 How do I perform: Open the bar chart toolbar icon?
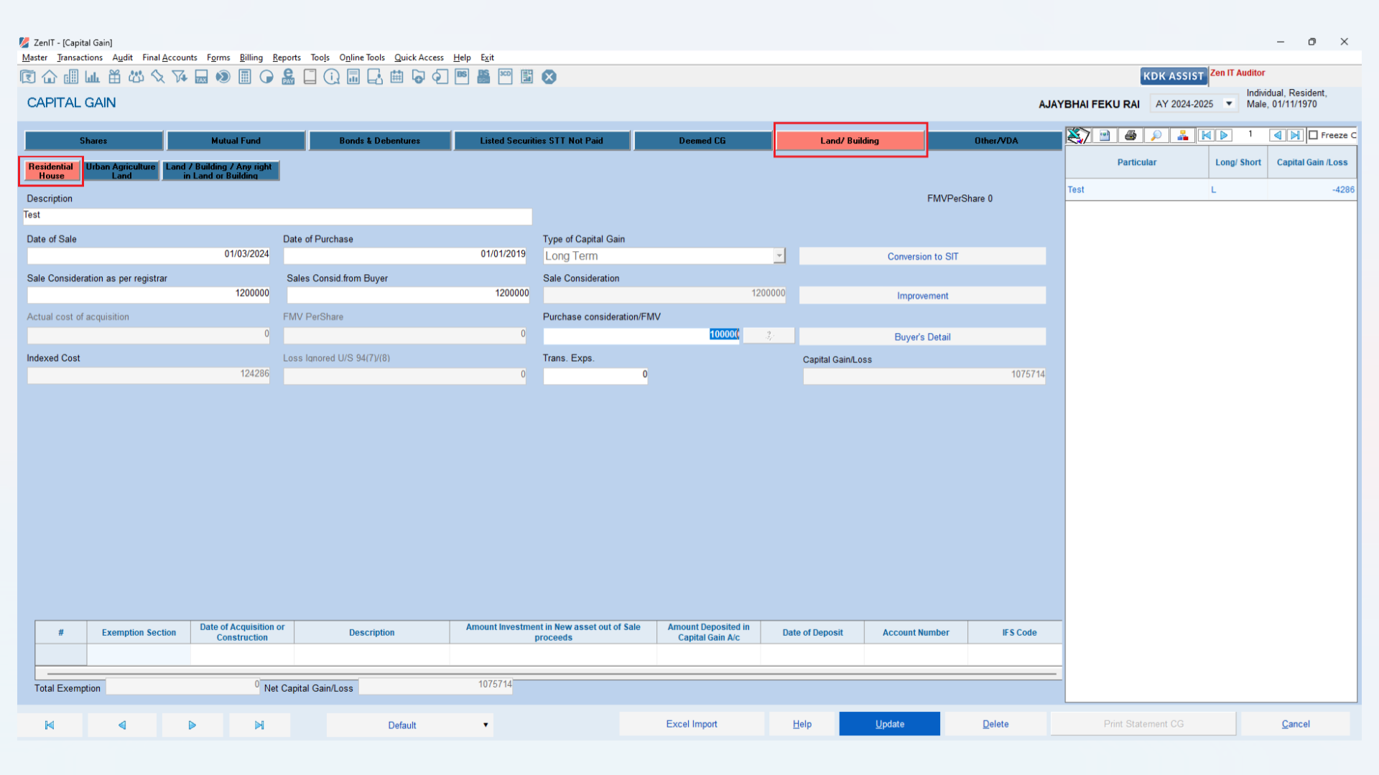[93, 77]
